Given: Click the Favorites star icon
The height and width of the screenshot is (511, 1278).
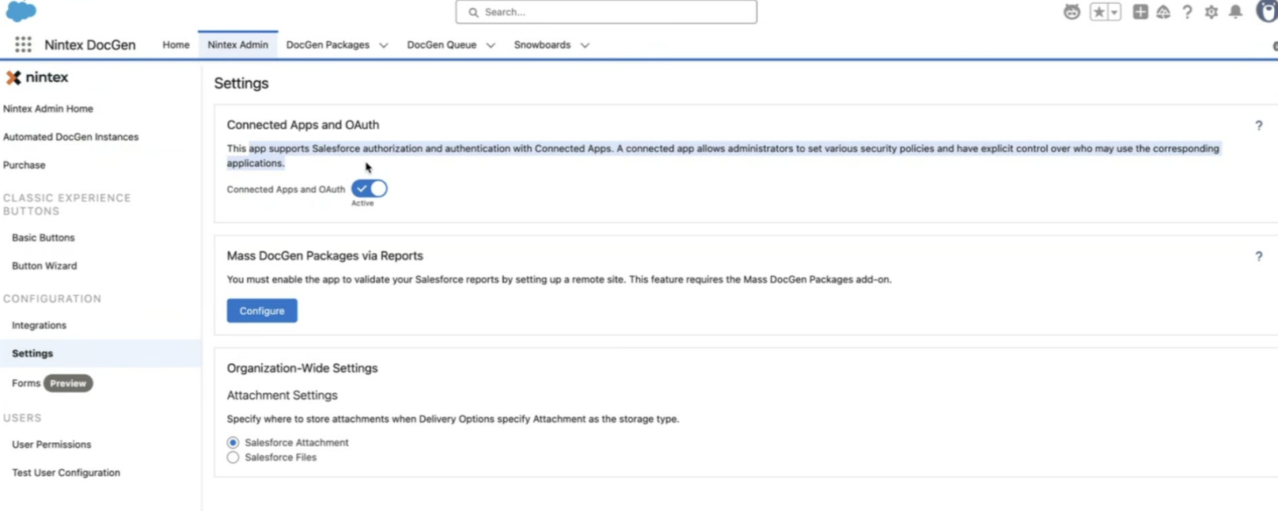Looking at the screenshot, I should 1098,12.
